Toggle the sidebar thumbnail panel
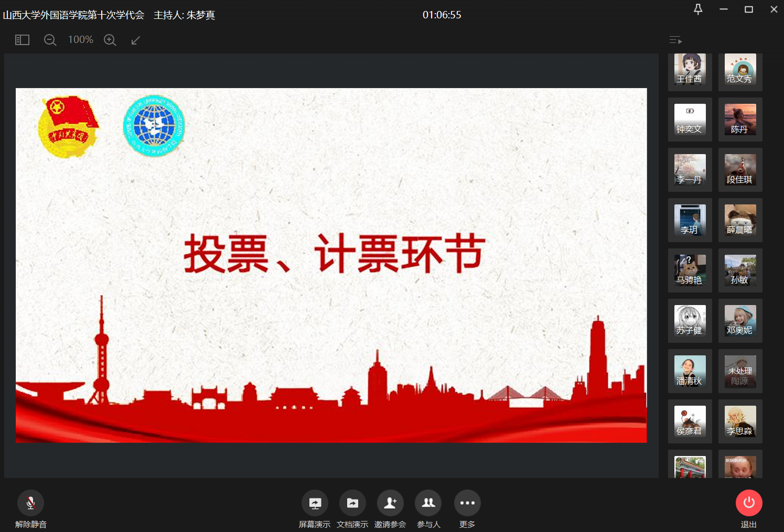784x532 pixels. pos(22,40)
